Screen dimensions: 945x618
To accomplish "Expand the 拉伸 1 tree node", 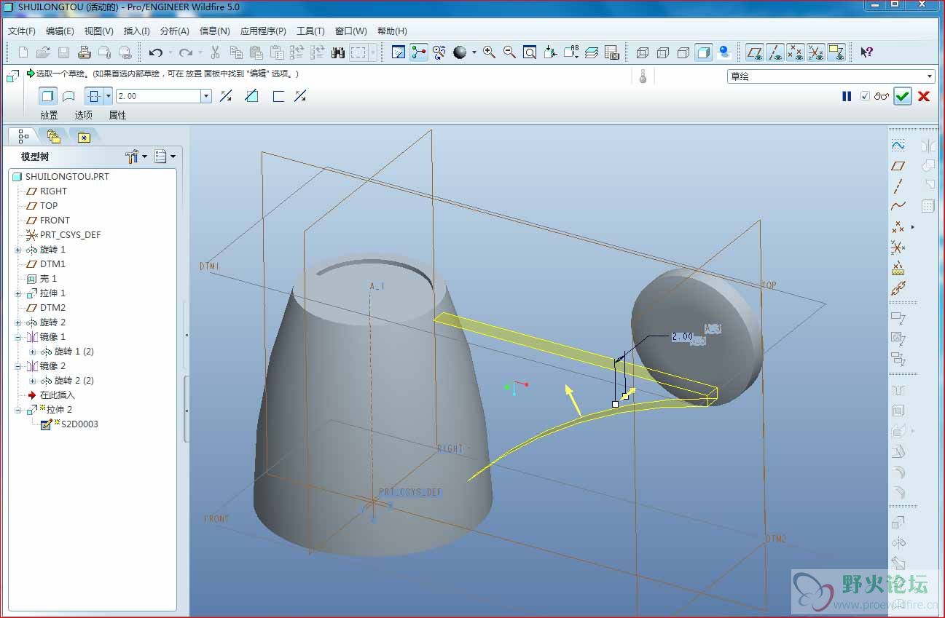I will pyautogui.click(x=18, y=293).
